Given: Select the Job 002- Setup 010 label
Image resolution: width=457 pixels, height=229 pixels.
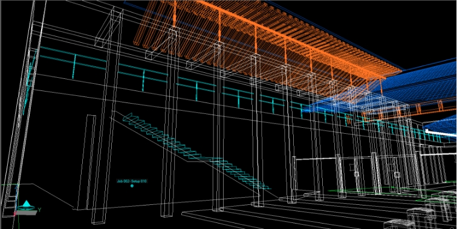Looking at the screenshot, I should [x=132, y=181].
